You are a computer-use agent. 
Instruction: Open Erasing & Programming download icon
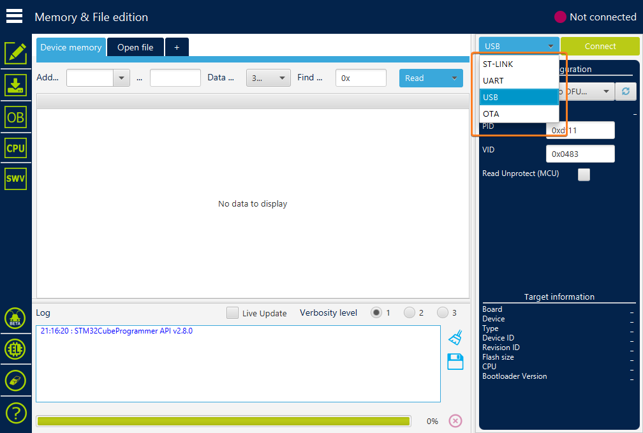(15, 85)
